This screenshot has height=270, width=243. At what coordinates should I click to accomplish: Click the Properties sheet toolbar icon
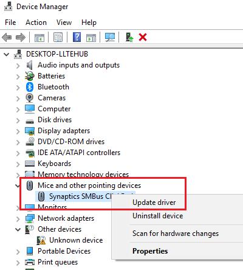(58, 37)
